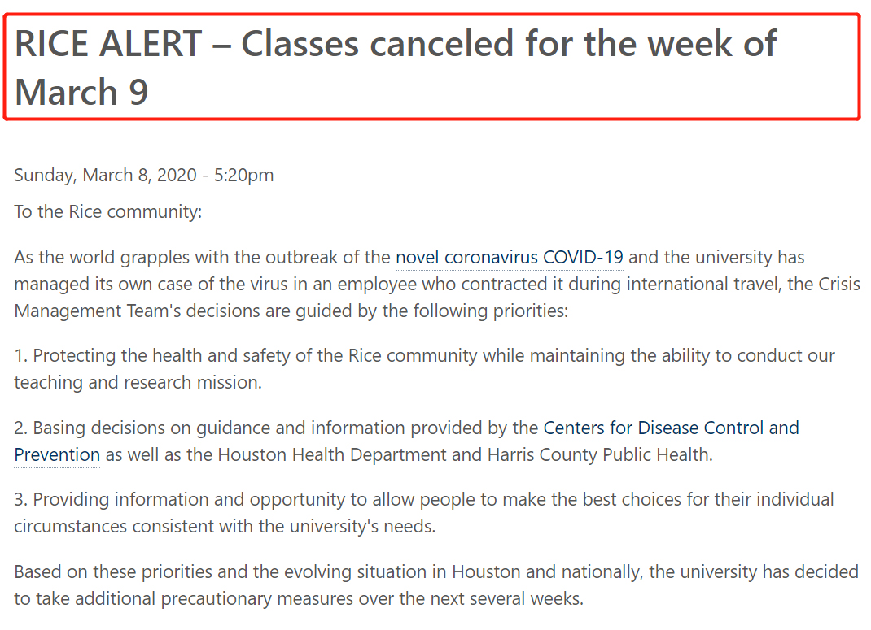
Task: Follow the Centers for Disease Control link
Action: coord(671,428)
